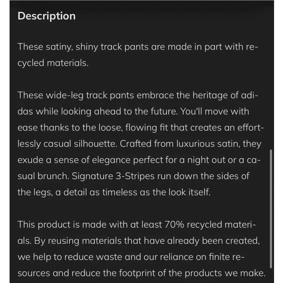Click the Description heading
This screenshot has width=283, height=283.
[x=47, y=16]
